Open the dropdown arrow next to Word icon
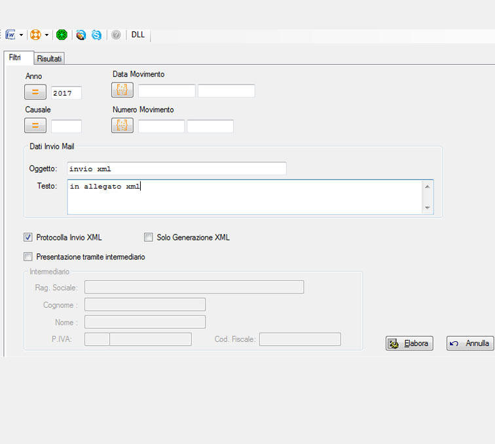This screenshot has width=495, height=444. [21, 35]
